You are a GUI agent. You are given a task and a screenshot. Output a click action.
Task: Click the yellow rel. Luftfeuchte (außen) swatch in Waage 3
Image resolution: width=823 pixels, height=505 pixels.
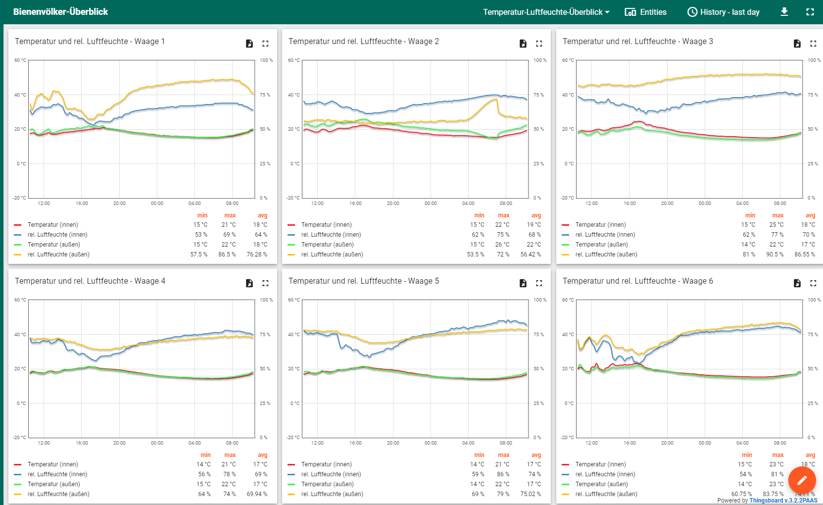566,254
